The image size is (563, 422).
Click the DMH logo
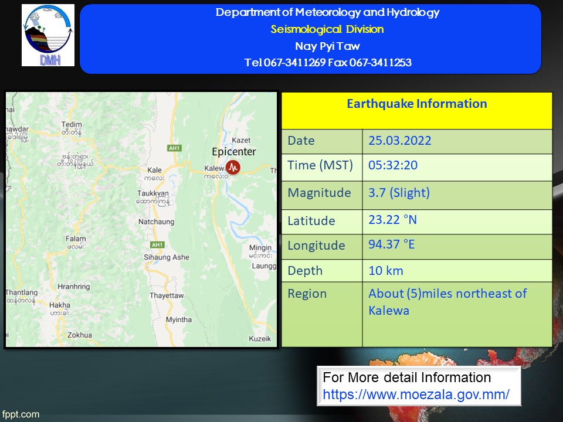pos(48,35)
